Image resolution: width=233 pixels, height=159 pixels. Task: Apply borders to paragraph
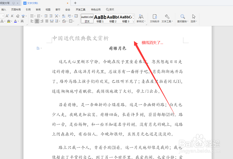[71, 21]
